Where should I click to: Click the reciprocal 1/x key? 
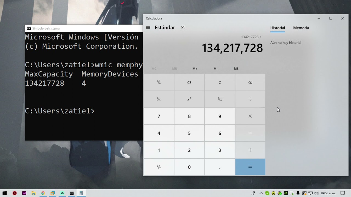[x=159, y=99]
